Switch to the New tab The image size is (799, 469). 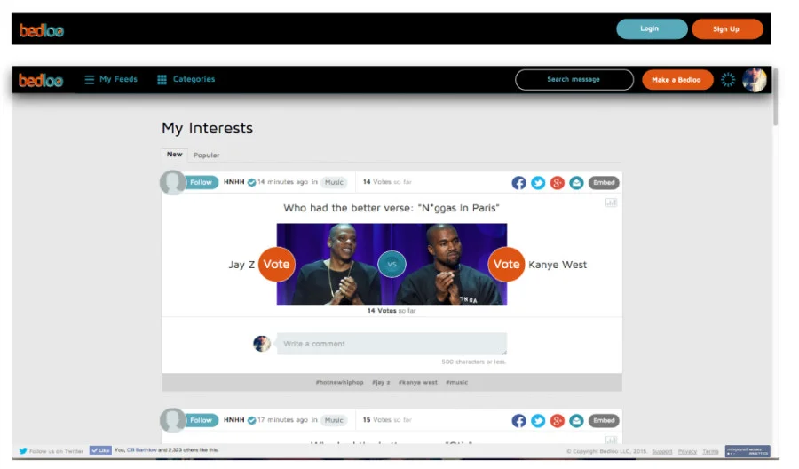tap(175, 155)
